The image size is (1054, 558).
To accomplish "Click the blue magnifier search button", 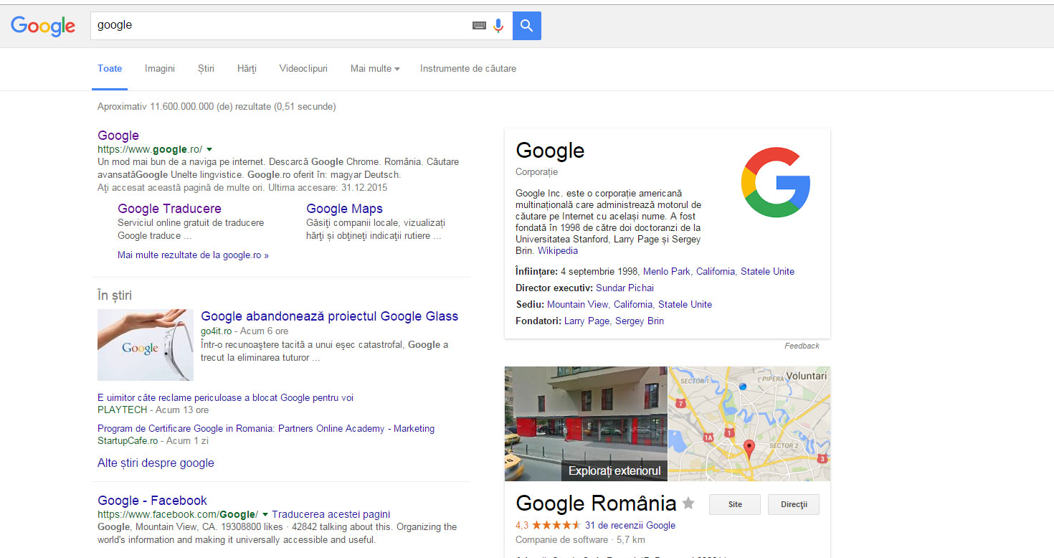I will point(527,24).
